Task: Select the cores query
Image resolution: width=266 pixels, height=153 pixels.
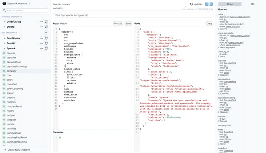Action: tap(10, 80)
